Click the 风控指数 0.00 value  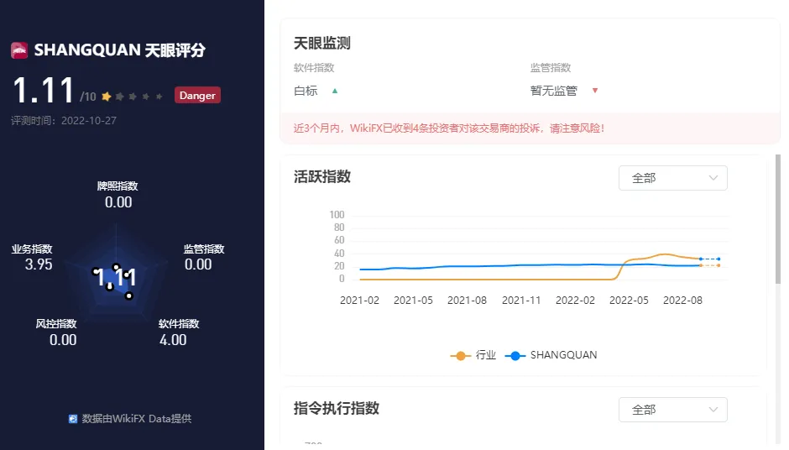pos(63,340)
